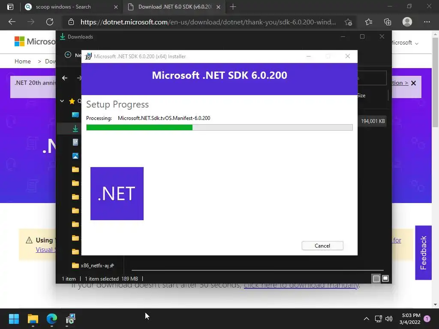This screenshot has height=329, width=439.
Task: Open the Windows Start menu
Action: 14,318
